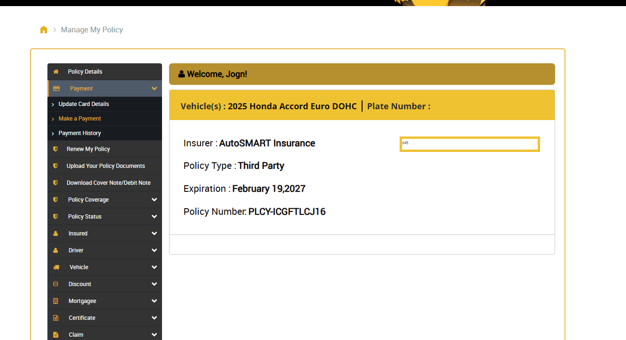Go to Upload Your Policy Documents
Viewport: 626px width, 340px height.
(106, 166)
